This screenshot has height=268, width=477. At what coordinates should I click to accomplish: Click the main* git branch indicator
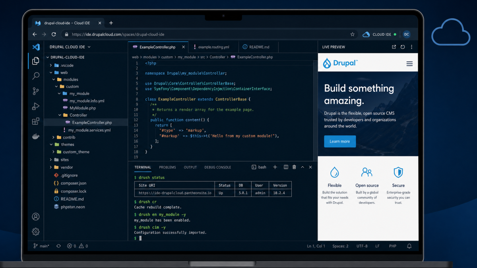pyautogui.click(x=42, y=246)
